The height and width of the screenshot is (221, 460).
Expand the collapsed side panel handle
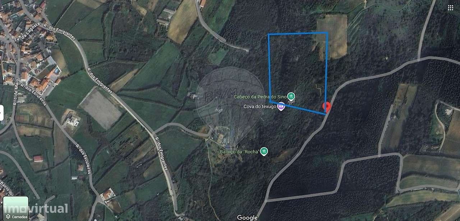(x=1, y=113)
